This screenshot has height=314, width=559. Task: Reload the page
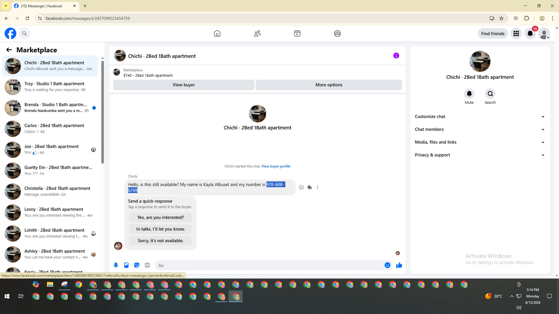pyautogui.click(x=27, y=18)
